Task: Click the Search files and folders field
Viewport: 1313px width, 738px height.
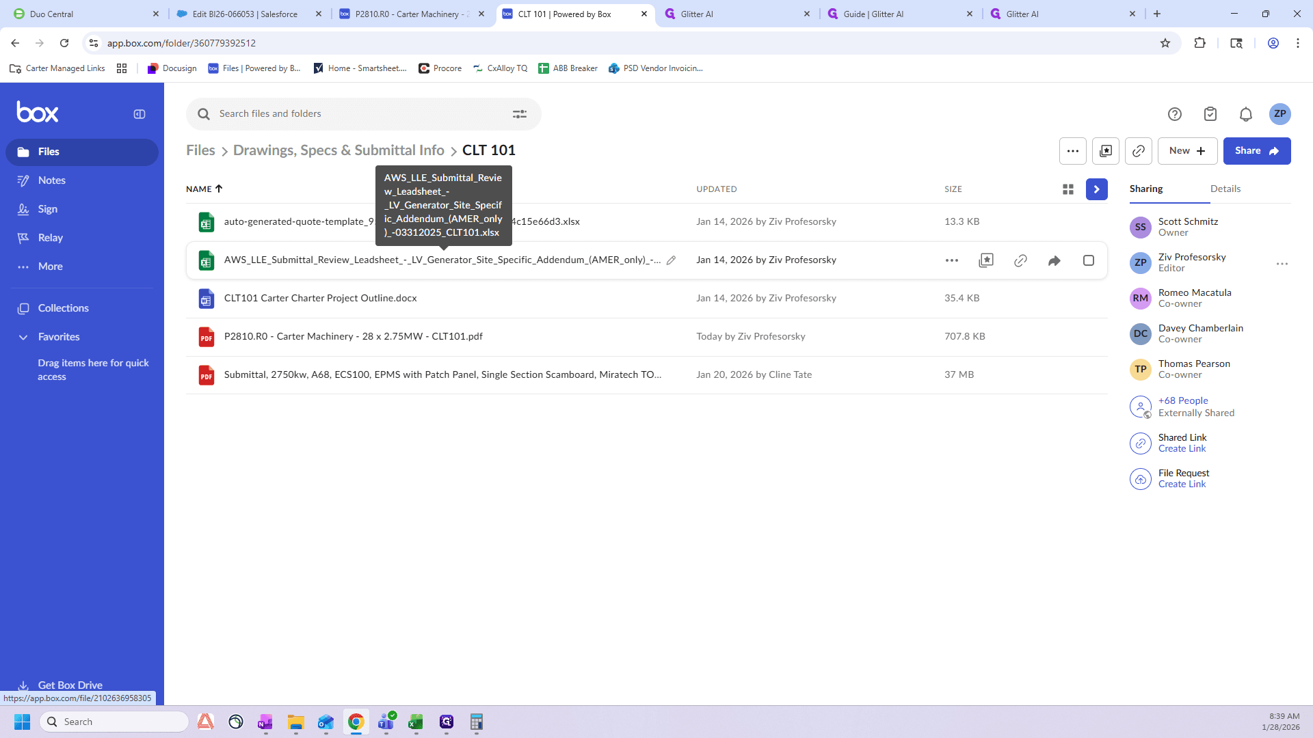Action: [362, 114]
